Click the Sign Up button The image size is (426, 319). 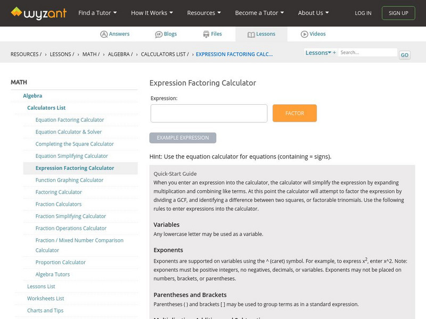[398, 13]
